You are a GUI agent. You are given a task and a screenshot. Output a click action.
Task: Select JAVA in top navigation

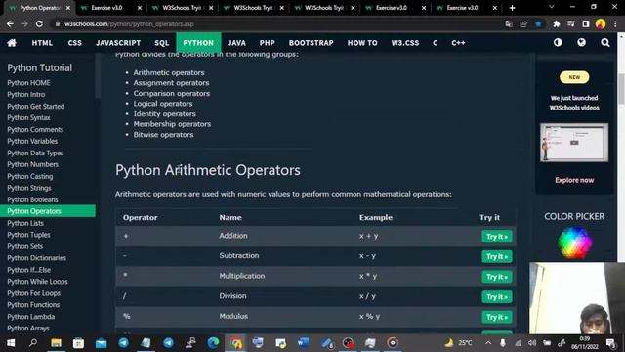point(236,43)
